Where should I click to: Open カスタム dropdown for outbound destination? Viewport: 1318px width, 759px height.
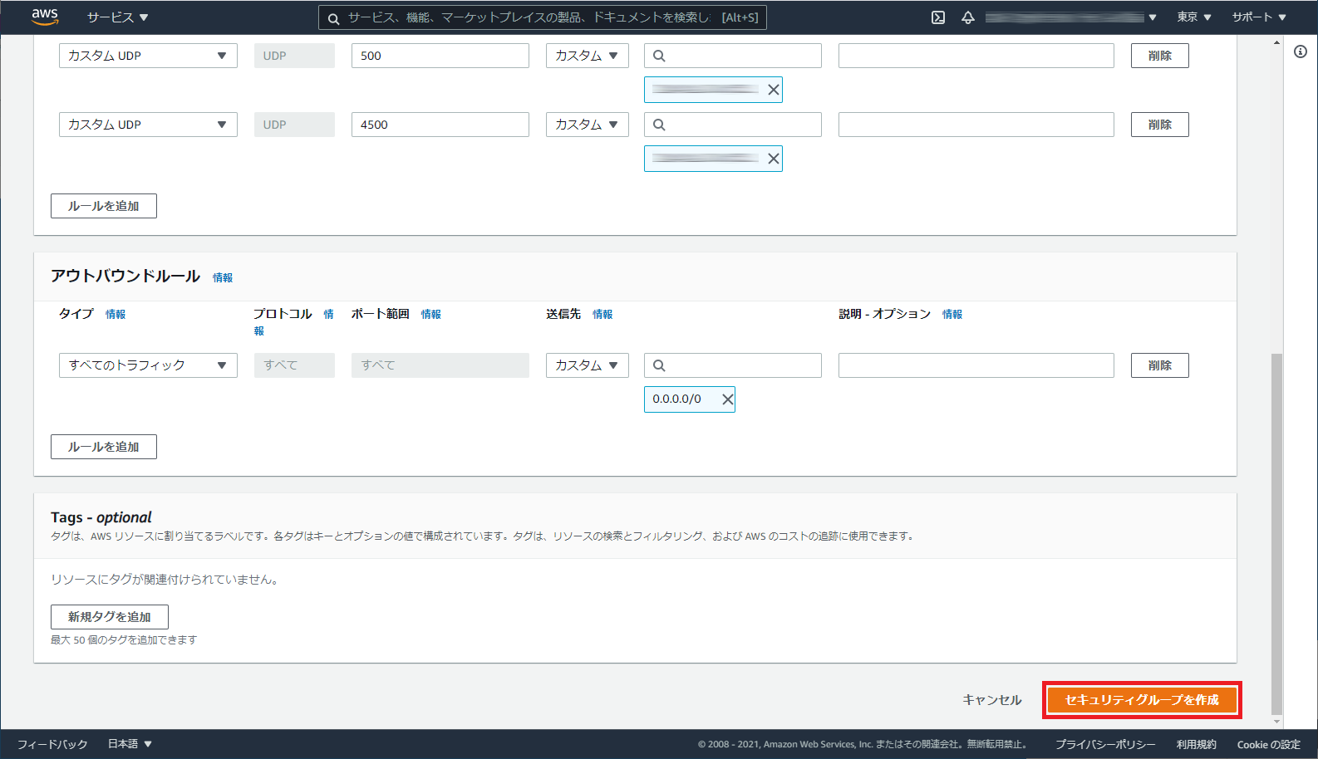[x=587, y=365]
